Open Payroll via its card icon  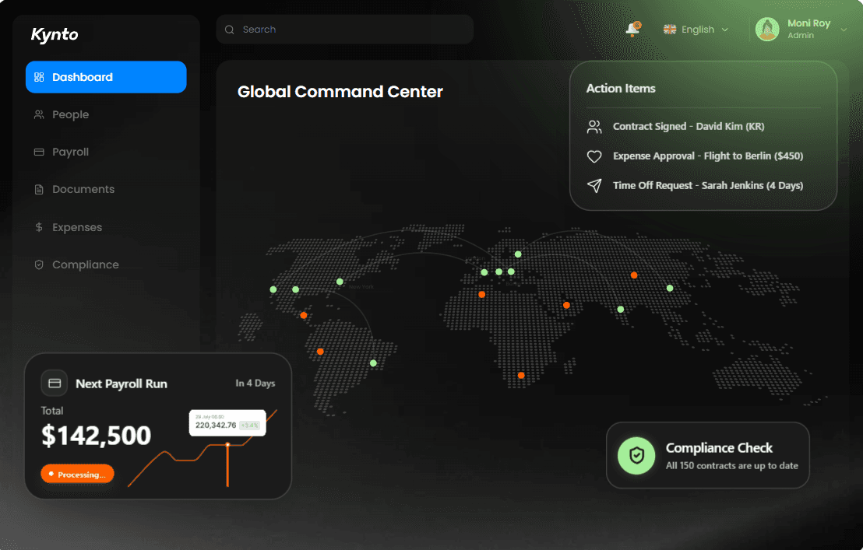39,152
